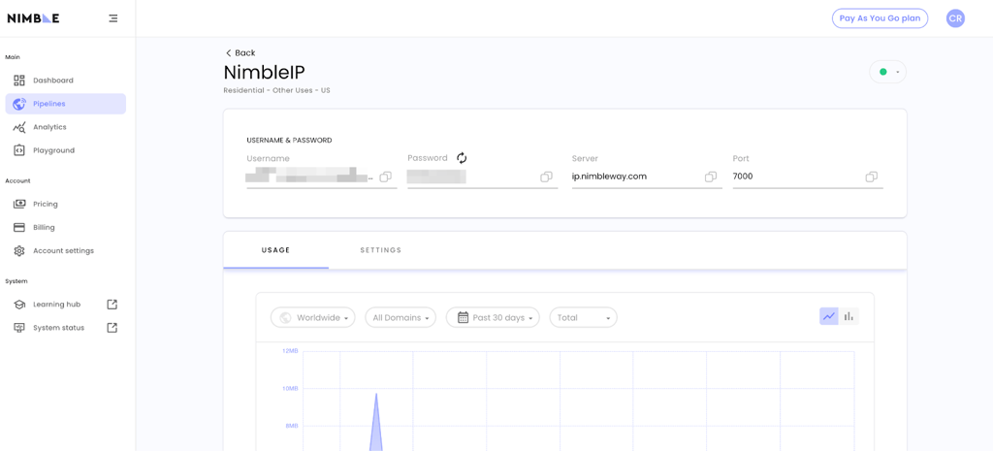Open Account settings from sidebar
This screenshot has height=451, width=993.
tap(66, 251)
